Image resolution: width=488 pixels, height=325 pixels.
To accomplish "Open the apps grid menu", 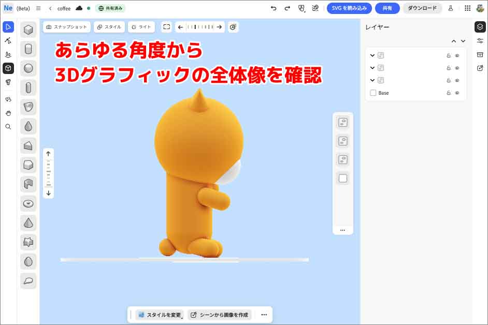I will click(467, 8).
